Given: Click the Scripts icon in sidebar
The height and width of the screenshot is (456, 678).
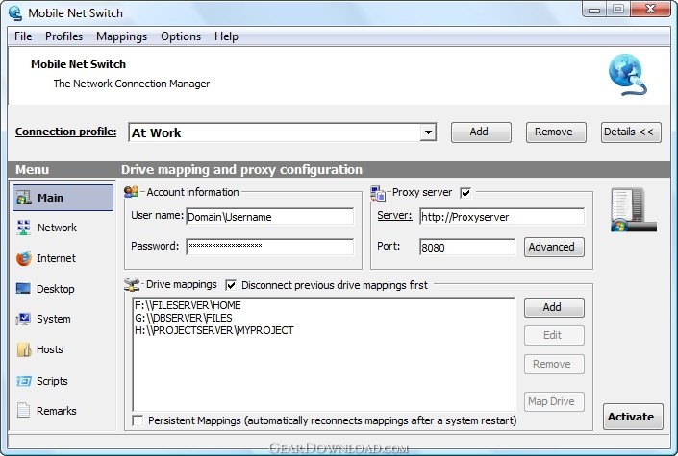Looking at the screenshot, I should pyautogui.click(x=24, y=381).
